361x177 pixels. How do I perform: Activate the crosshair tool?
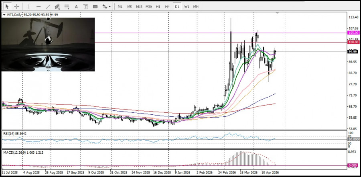coord(17,6)
